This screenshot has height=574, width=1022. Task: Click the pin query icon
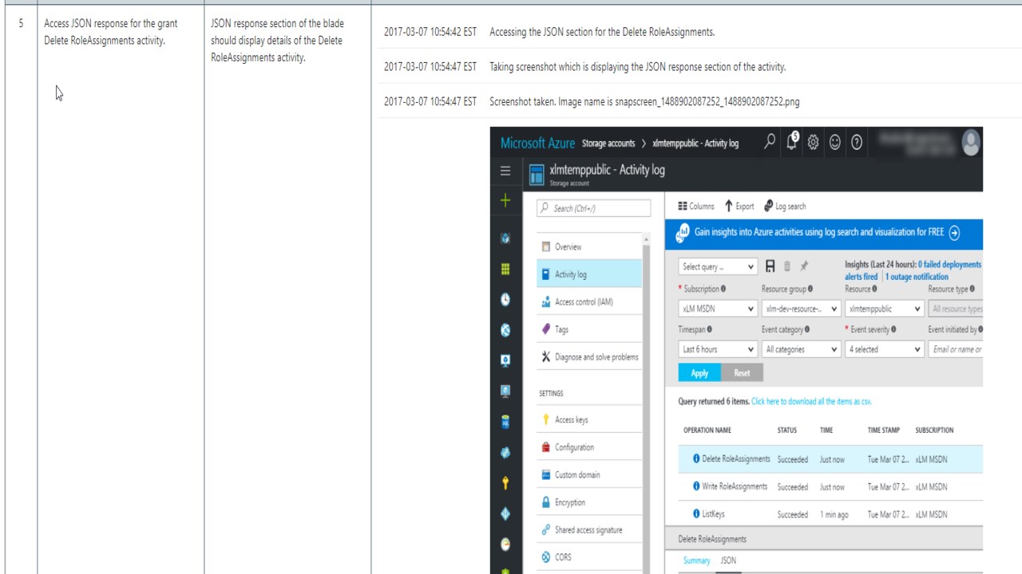coord(804,266)
